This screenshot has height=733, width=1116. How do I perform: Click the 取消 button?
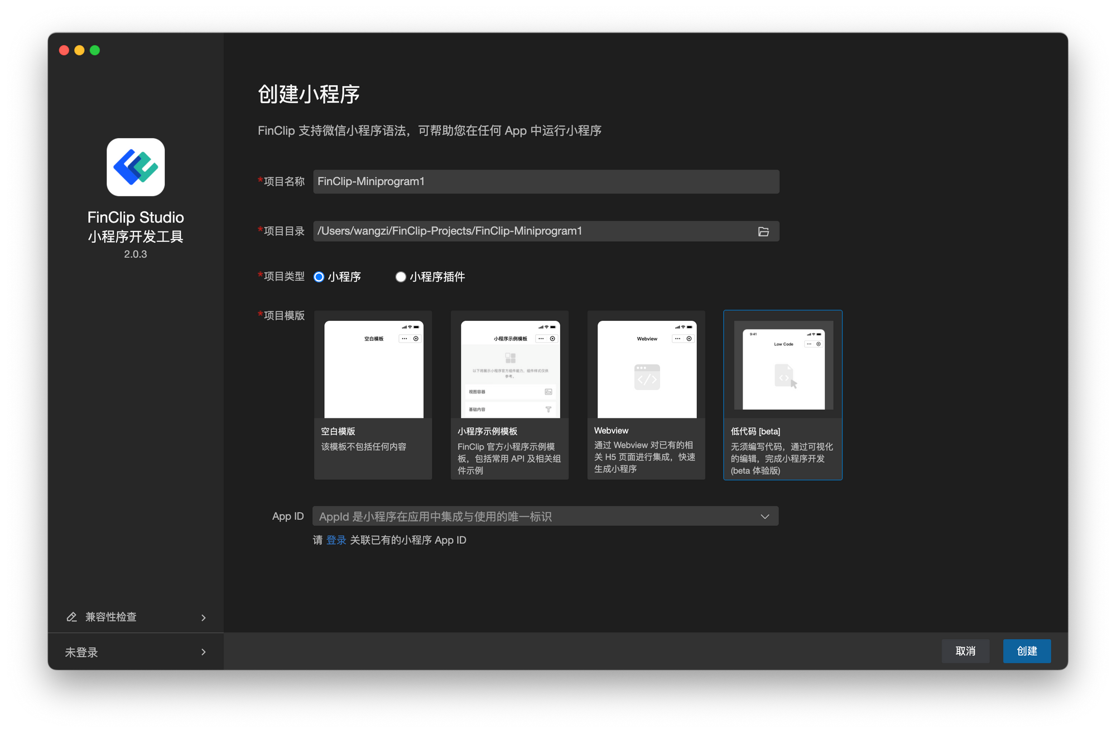coord(965,651)
